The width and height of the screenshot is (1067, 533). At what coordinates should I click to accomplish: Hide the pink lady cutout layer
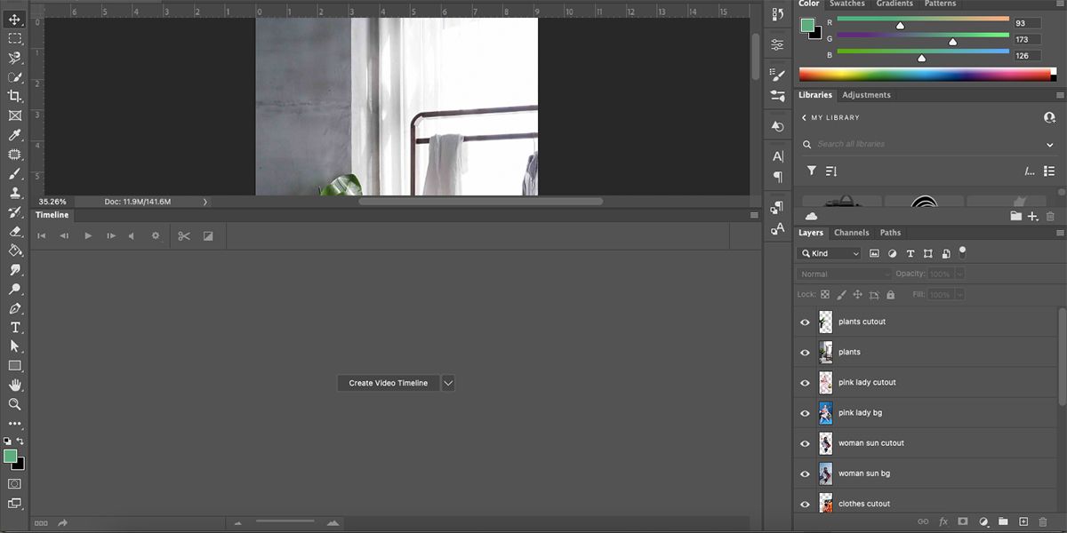[805, 383]
